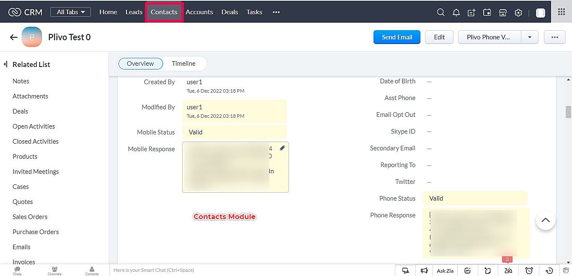Open the calendar icon in top bar

coord(487,13)
